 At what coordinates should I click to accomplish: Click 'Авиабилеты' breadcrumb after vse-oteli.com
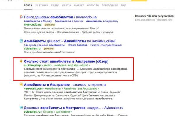[x=53, y=88]
